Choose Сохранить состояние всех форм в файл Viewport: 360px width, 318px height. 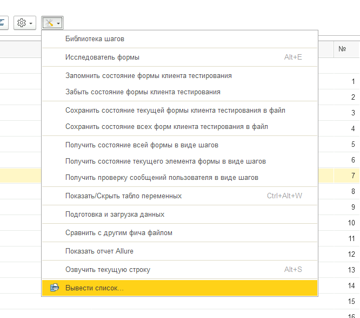click(179, 127)
